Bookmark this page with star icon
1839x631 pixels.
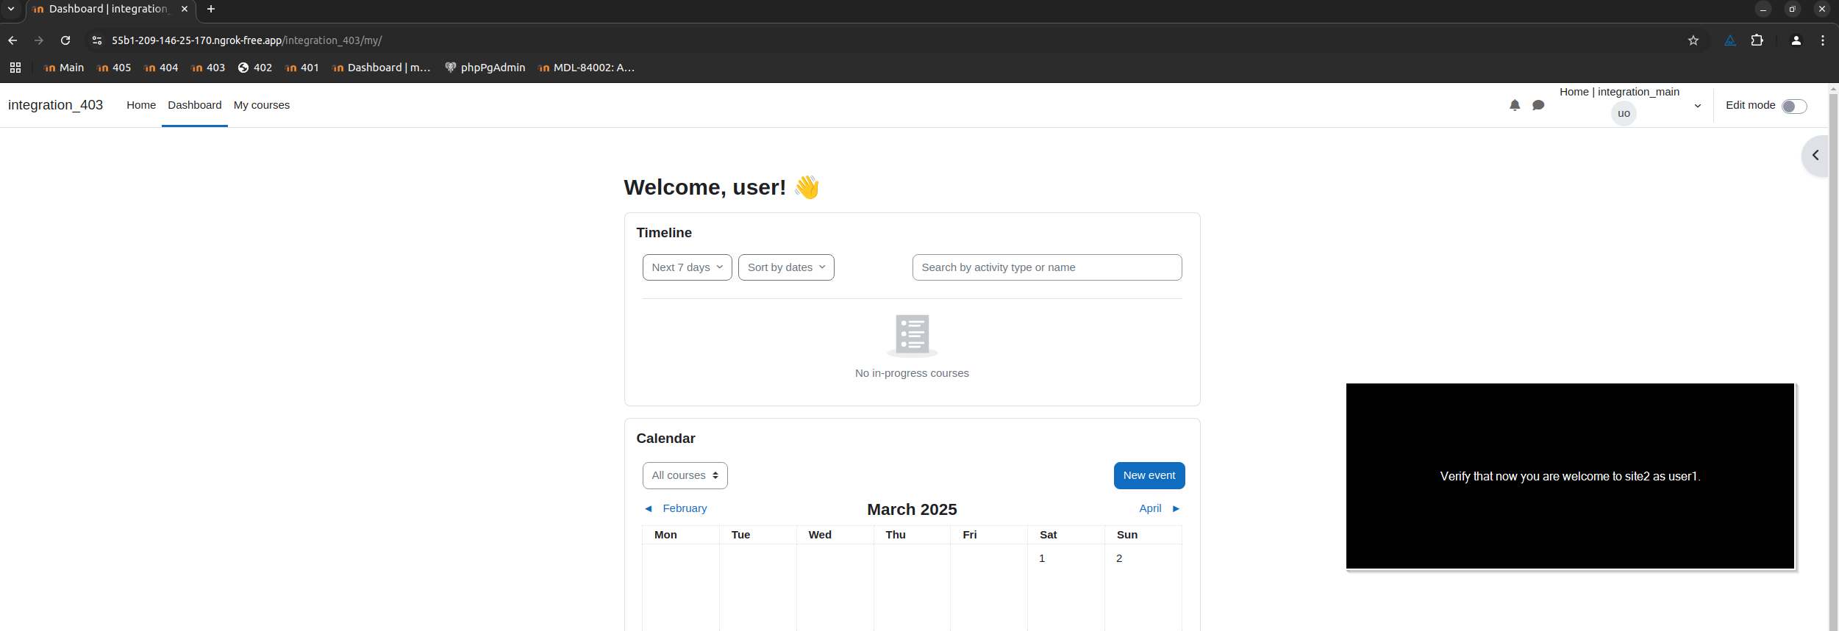click(x=1693, y=40)
